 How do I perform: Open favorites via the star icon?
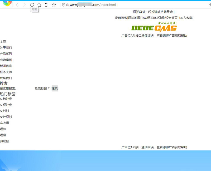(x=54, y=4)
